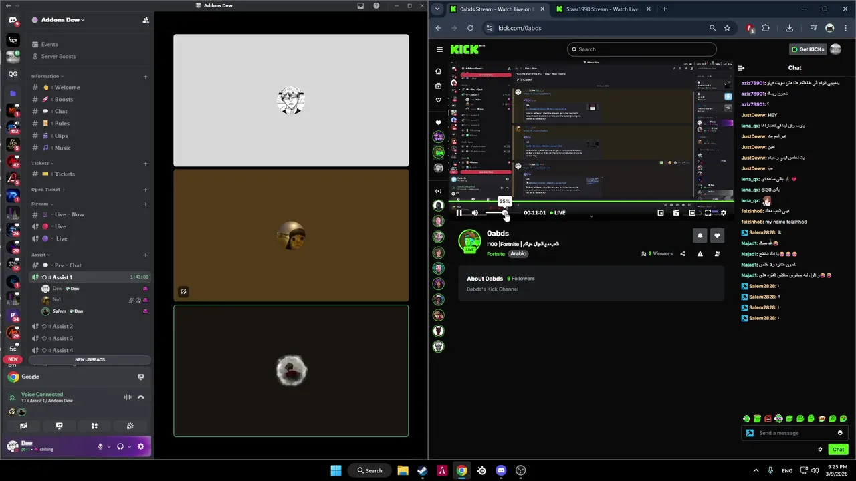Join the Assist 2 voice channel
This screenshot has height=481, width=856.
point(89,326)
